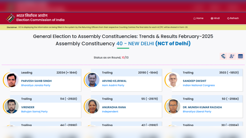Image resolution: width=246 pixels, height=138 pixels.
Task: Click the Bharatiya Janata Party label
Action: point(36,85)
